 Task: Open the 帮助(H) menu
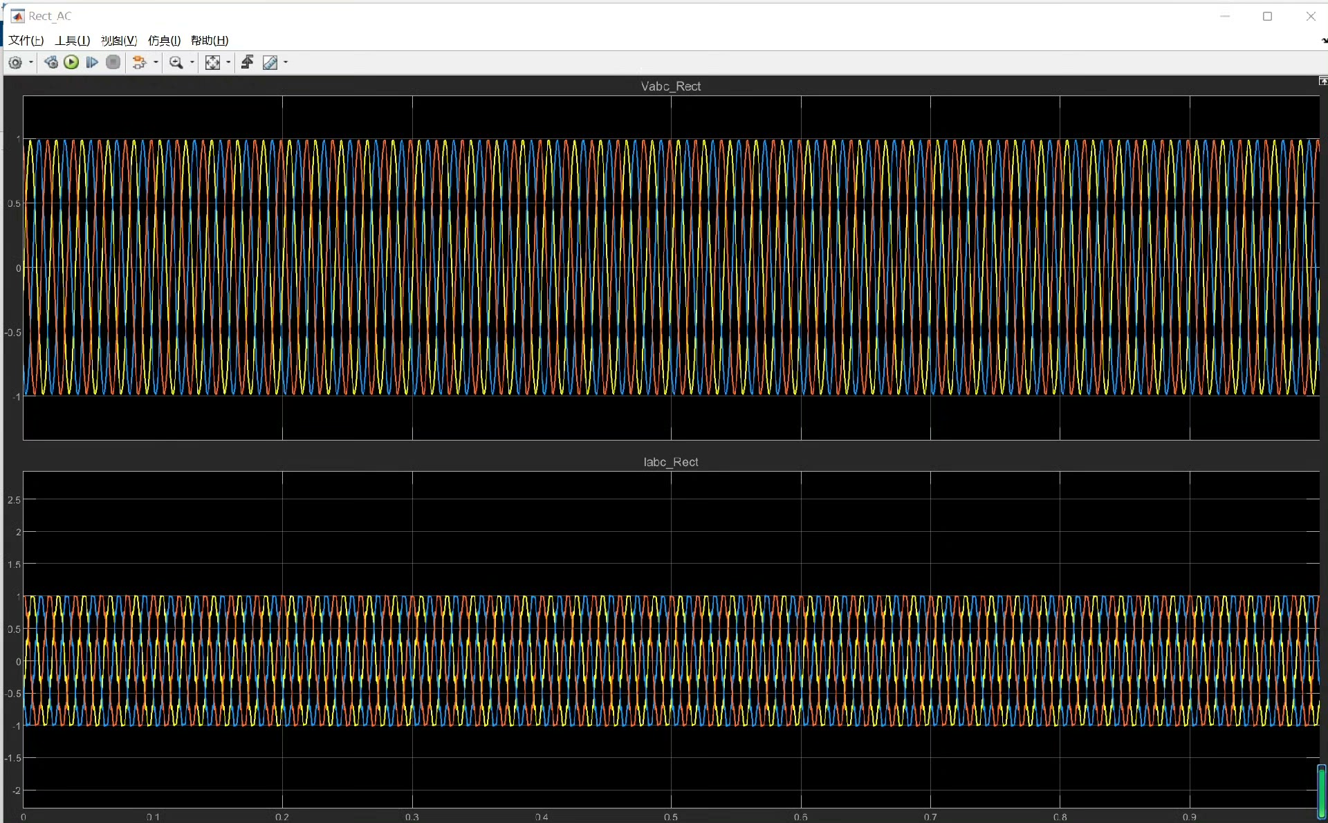click(x=210, y=41)
